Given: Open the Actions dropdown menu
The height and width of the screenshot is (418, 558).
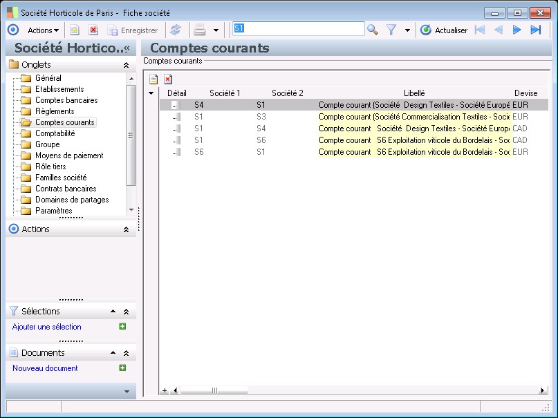Looking at the screenshot, I should (x=43, y=30).
